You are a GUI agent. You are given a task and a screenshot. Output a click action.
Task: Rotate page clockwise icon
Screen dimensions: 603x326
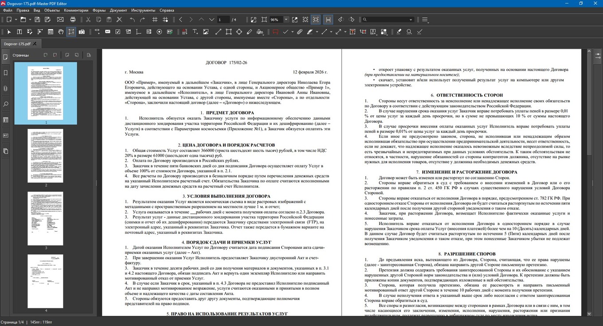[352, 19]
